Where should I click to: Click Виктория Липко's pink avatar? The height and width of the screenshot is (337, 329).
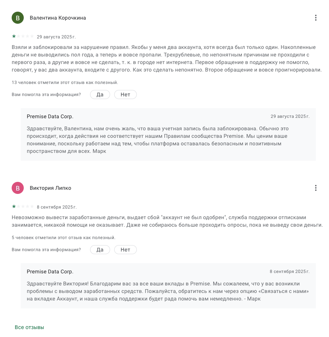pyautogui.click(x=18, y=188)
